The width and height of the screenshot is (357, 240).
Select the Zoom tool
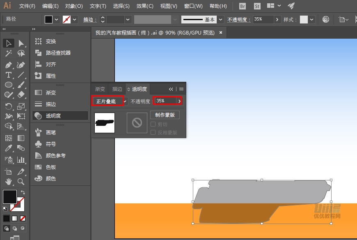click(21, 181)
